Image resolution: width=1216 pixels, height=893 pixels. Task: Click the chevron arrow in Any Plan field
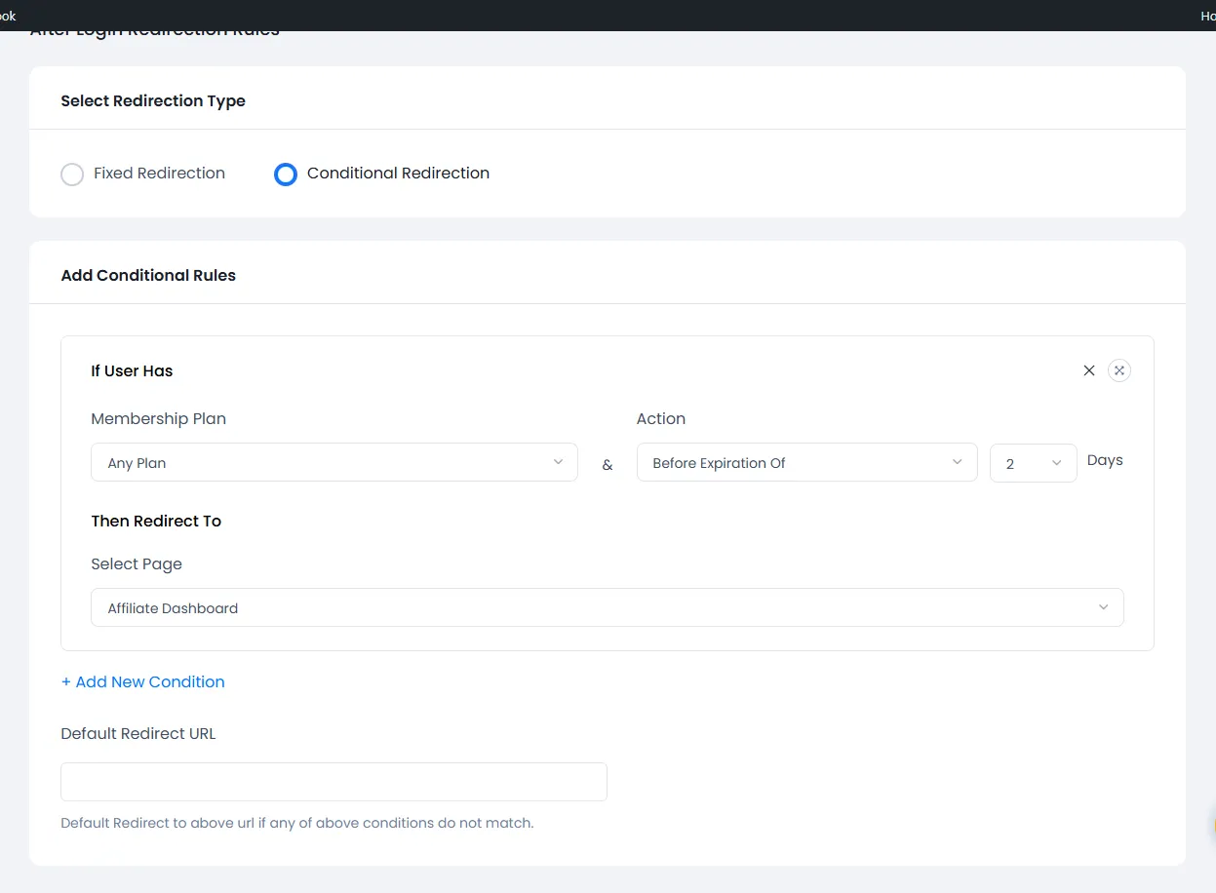pos(558,462)
